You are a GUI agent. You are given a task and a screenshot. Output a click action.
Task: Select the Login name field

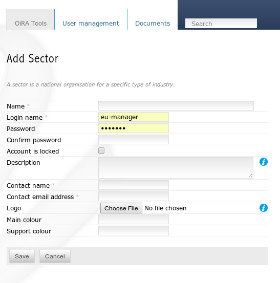[x=134, y=117]
